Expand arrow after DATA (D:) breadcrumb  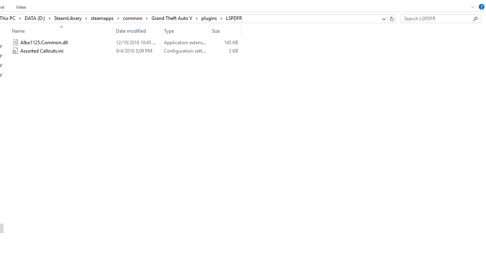point(49,19)
